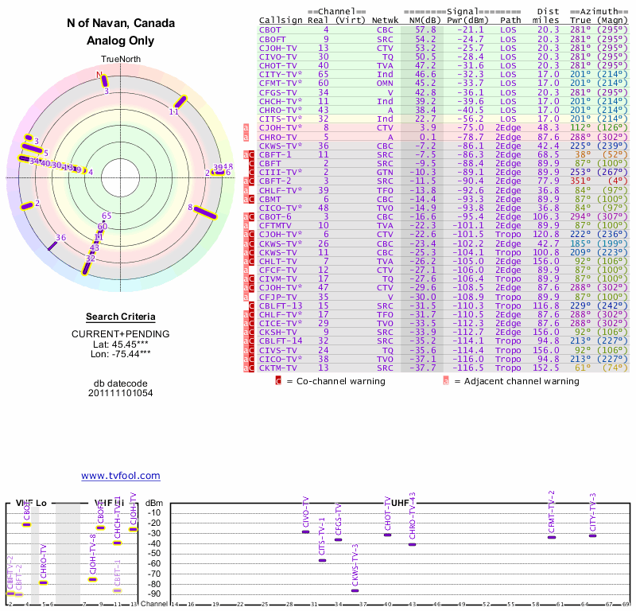The height and width of the screenshot is (611, 636).
Task: Click the CKTM-TV callsign in last row
Action: pyautogui.click(x=277, y=368)
